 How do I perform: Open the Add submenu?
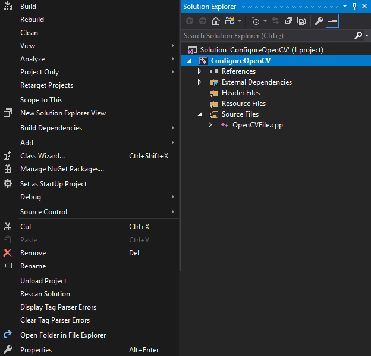[27, 143]
